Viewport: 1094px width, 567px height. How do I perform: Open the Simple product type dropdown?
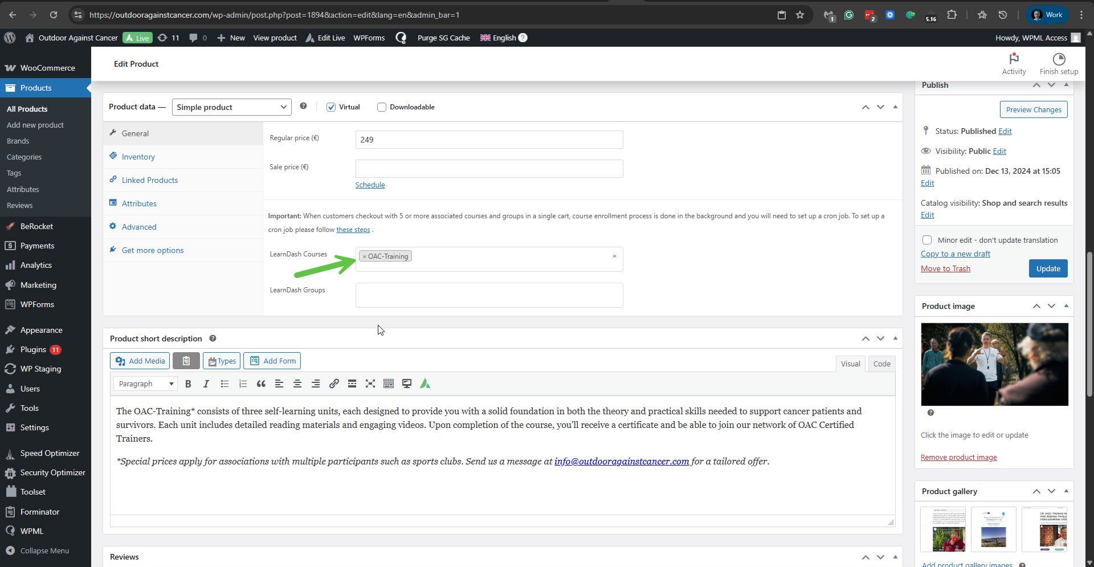231,107
